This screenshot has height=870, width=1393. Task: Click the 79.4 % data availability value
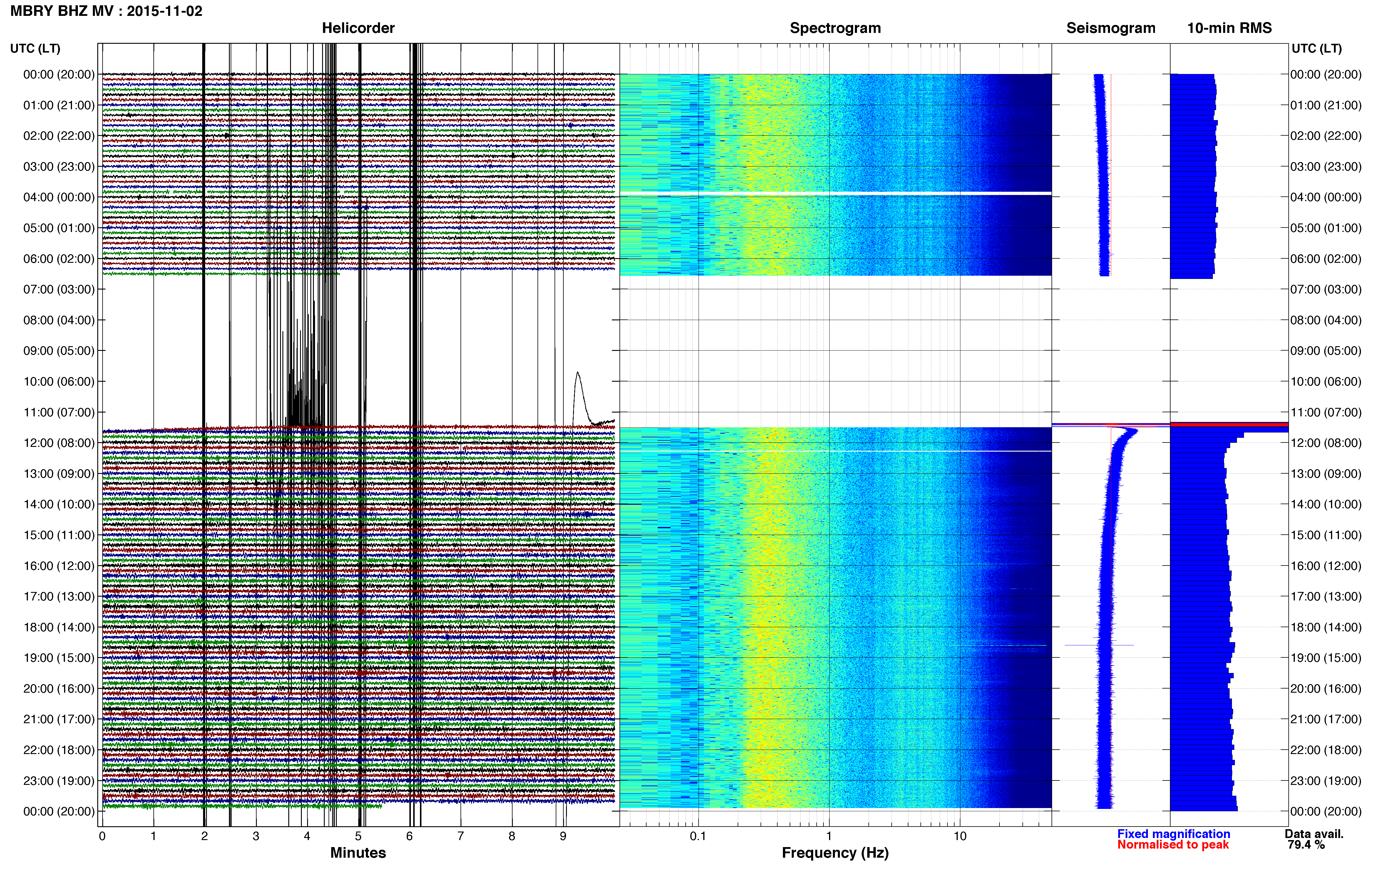click(1306, 845)
